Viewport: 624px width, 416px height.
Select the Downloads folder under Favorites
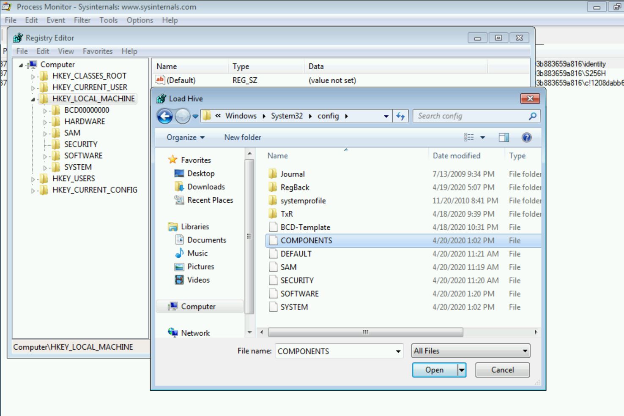[x=200, y=187]
